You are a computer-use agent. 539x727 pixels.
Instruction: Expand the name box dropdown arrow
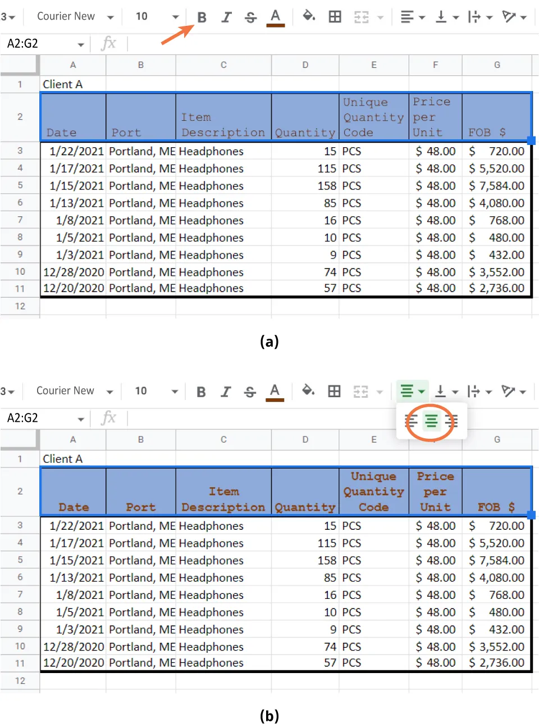[x=80, y=43]
